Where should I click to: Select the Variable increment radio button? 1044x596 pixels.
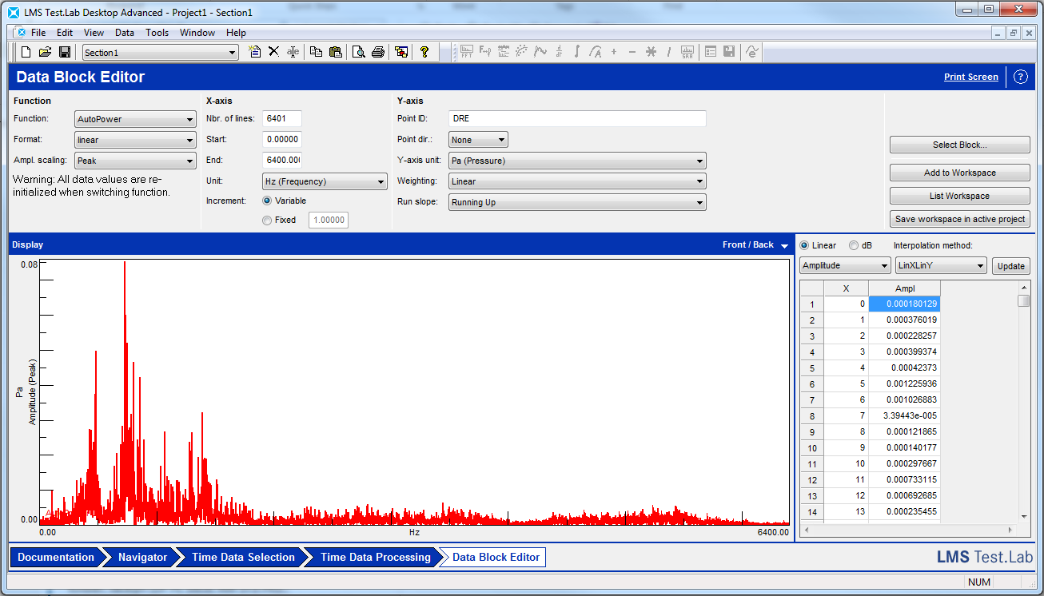coord(267,201)
